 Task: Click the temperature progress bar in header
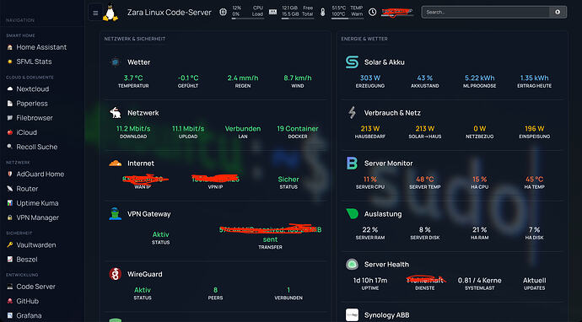[348, 19]
